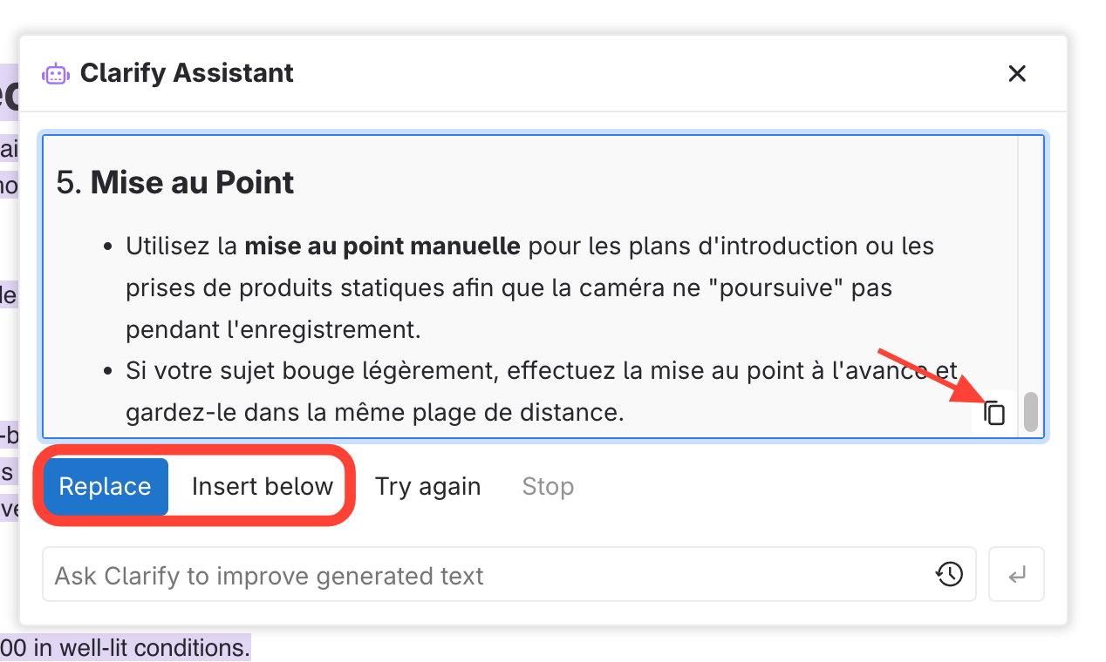Click the "Mise au Point" heading
The height and width of the screenshot is (662, 1106).
pos(192,182)
